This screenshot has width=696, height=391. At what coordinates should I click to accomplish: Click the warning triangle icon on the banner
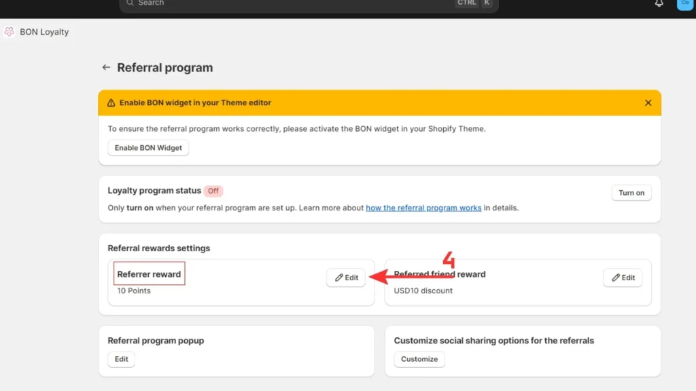[111, 103]
